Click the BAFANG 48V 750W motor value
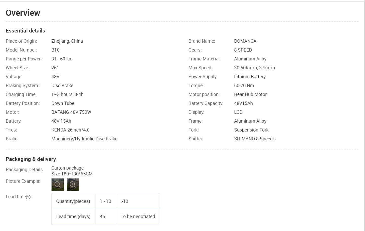 click(x=71, y=112)
